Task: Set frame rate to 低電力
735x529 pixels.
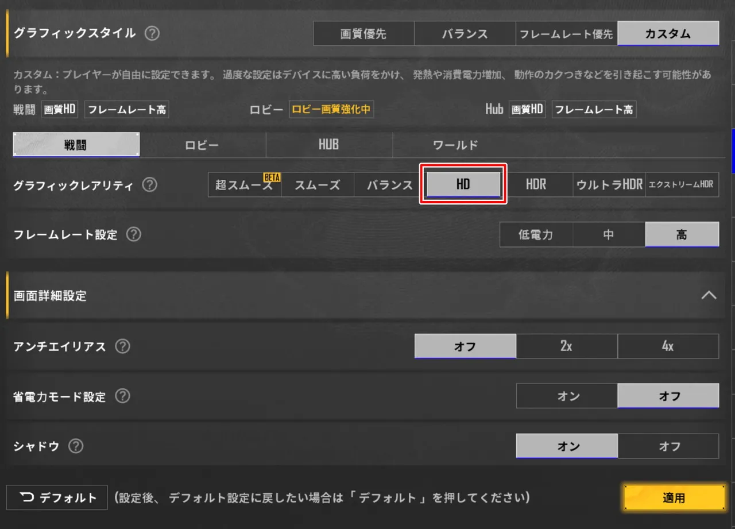Action: coord(536,235)
